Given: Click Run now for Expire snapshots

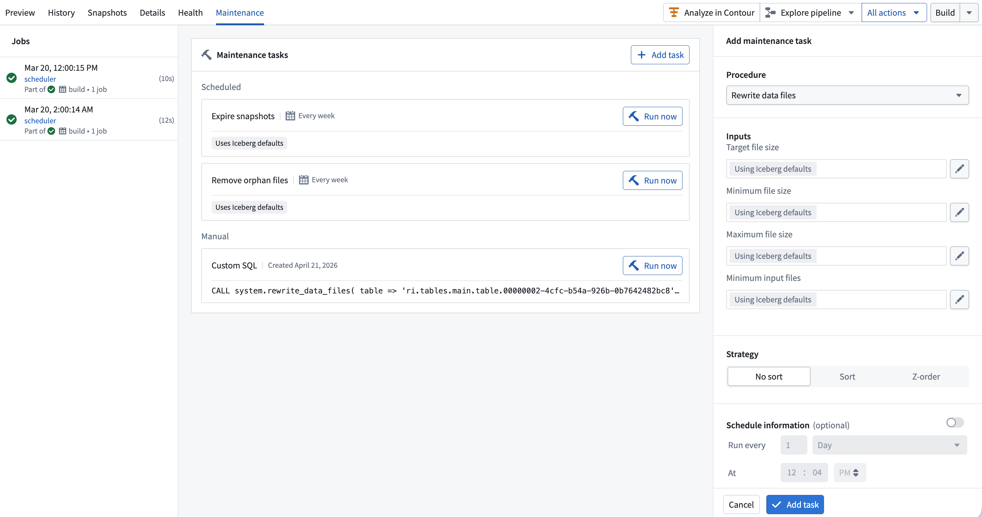Looking at the screenshot, I should [652, 116].
